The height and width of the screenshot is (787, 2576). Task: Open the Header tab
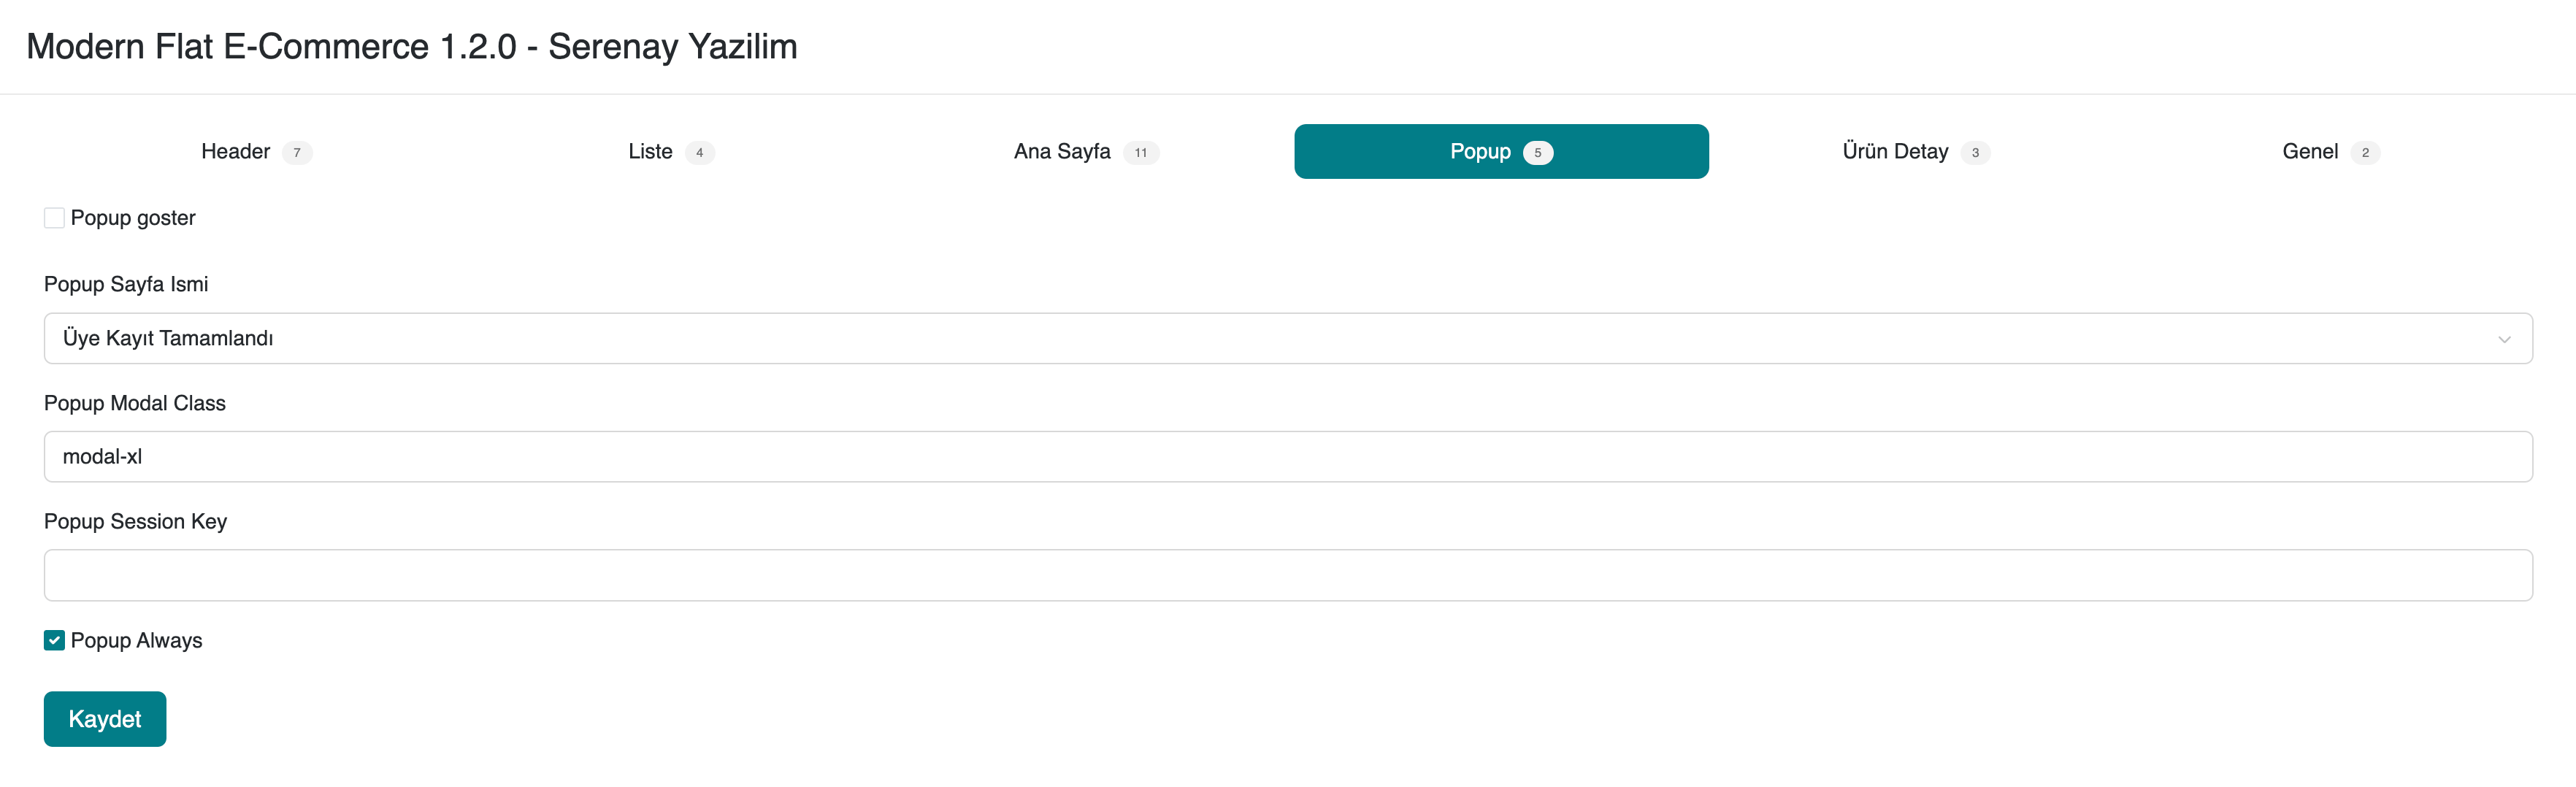[236, 152]
